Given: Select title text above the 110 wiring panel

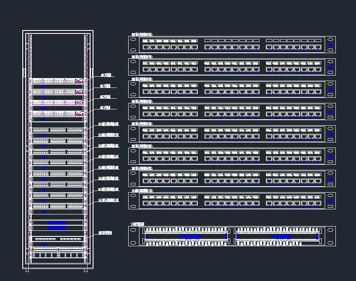Looking at the screenshot, I should pyautogui.click(x=138, y=224).
